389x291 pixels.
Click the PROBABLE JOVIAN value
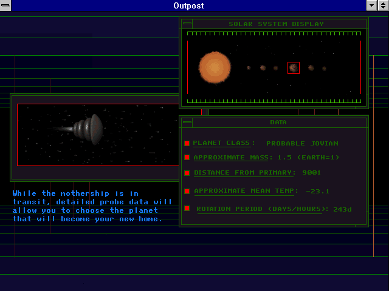pos(302,144)
